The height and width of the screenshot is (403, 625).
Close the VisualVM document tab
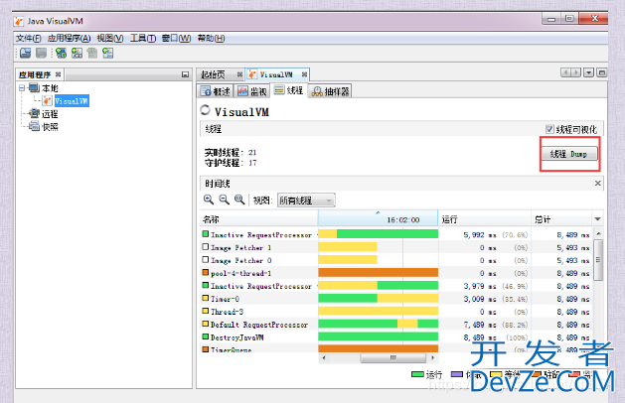click(x=304, y=74)
